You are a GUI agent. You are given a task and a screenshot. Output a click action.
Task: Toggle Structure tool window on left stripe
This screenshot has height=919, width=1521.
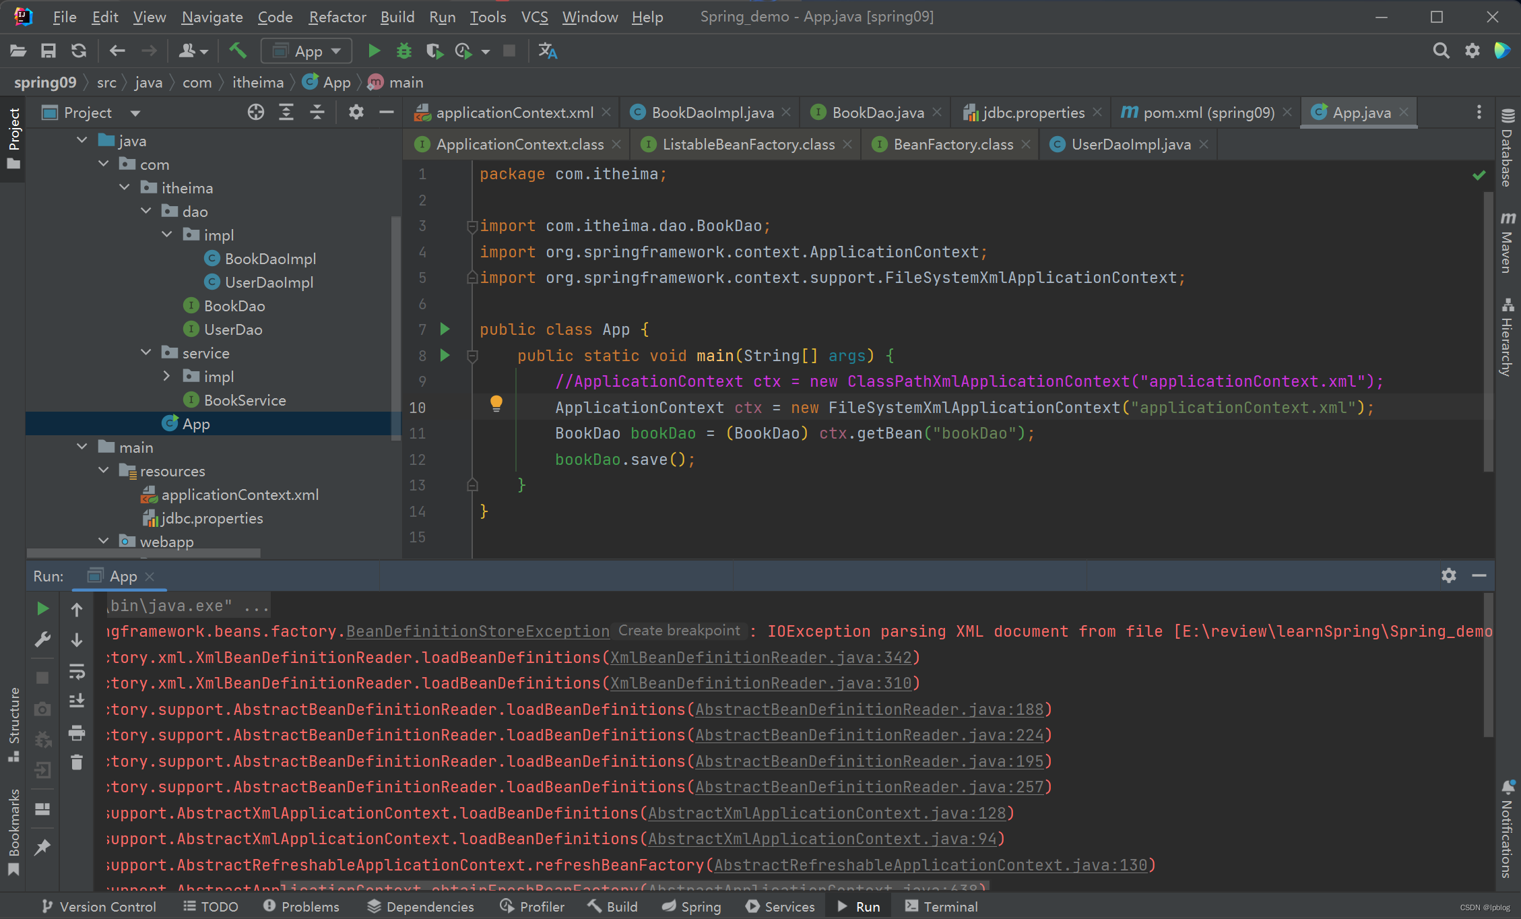click(x=13, y=724)
